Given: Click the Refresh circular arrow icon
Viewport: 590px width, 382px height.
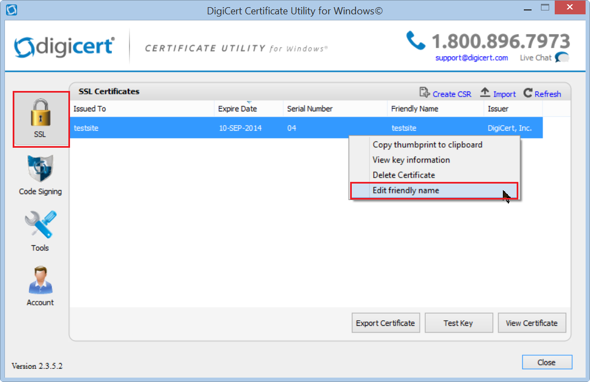Looking at the screenshot, I should click(x=528, y=93).
